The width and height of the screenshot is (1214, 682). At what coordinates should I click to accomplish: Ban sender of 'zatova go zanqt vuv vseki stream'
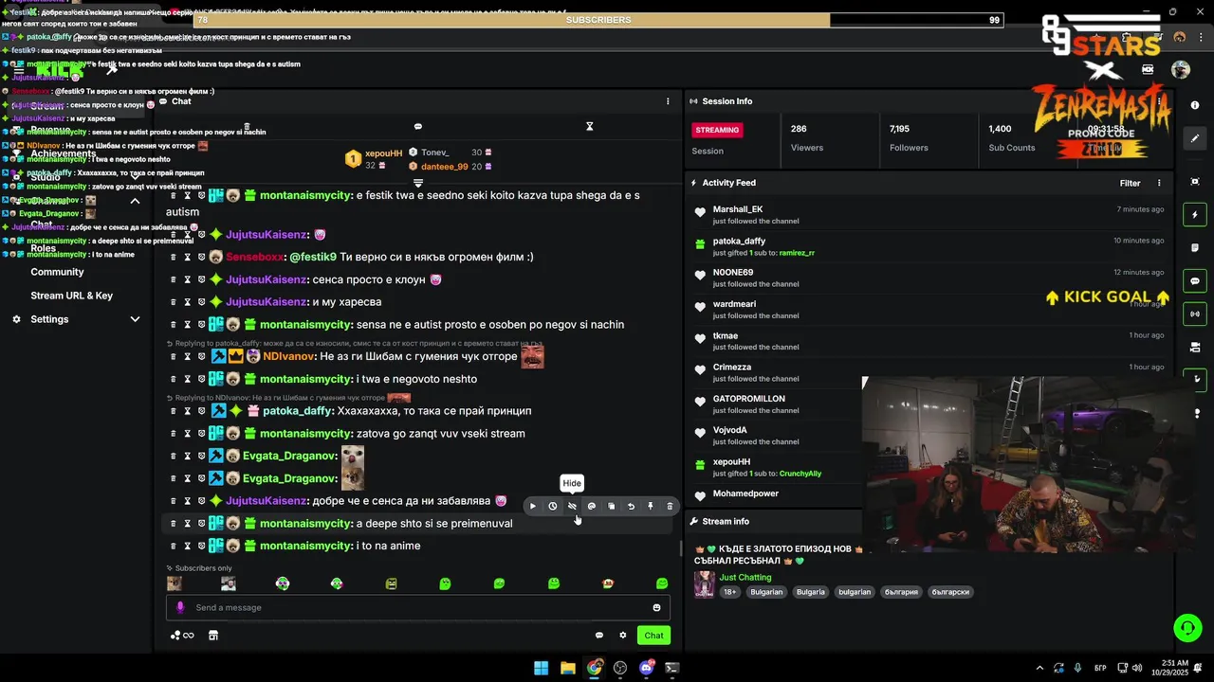click(x=201, y=434)
